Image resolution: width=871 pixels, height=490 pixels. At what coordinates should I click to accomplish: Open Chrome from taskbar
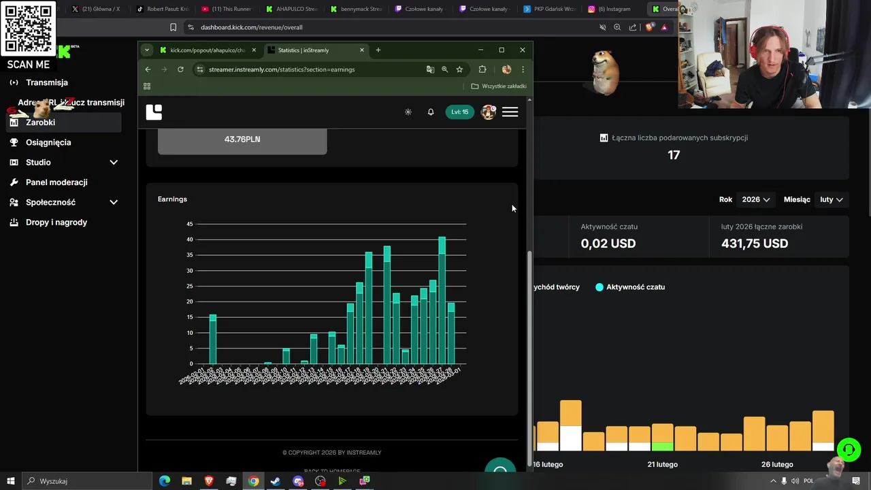(x=253, y=481)
